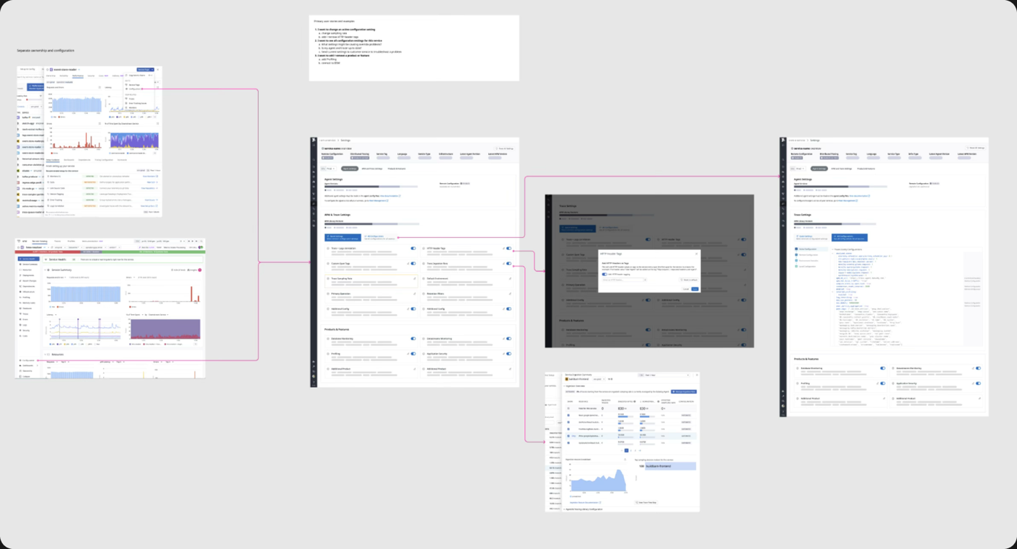1017x549 pixels.
Task: Click Save in the HTTP Header Tags modal
Action: point(695,289)
